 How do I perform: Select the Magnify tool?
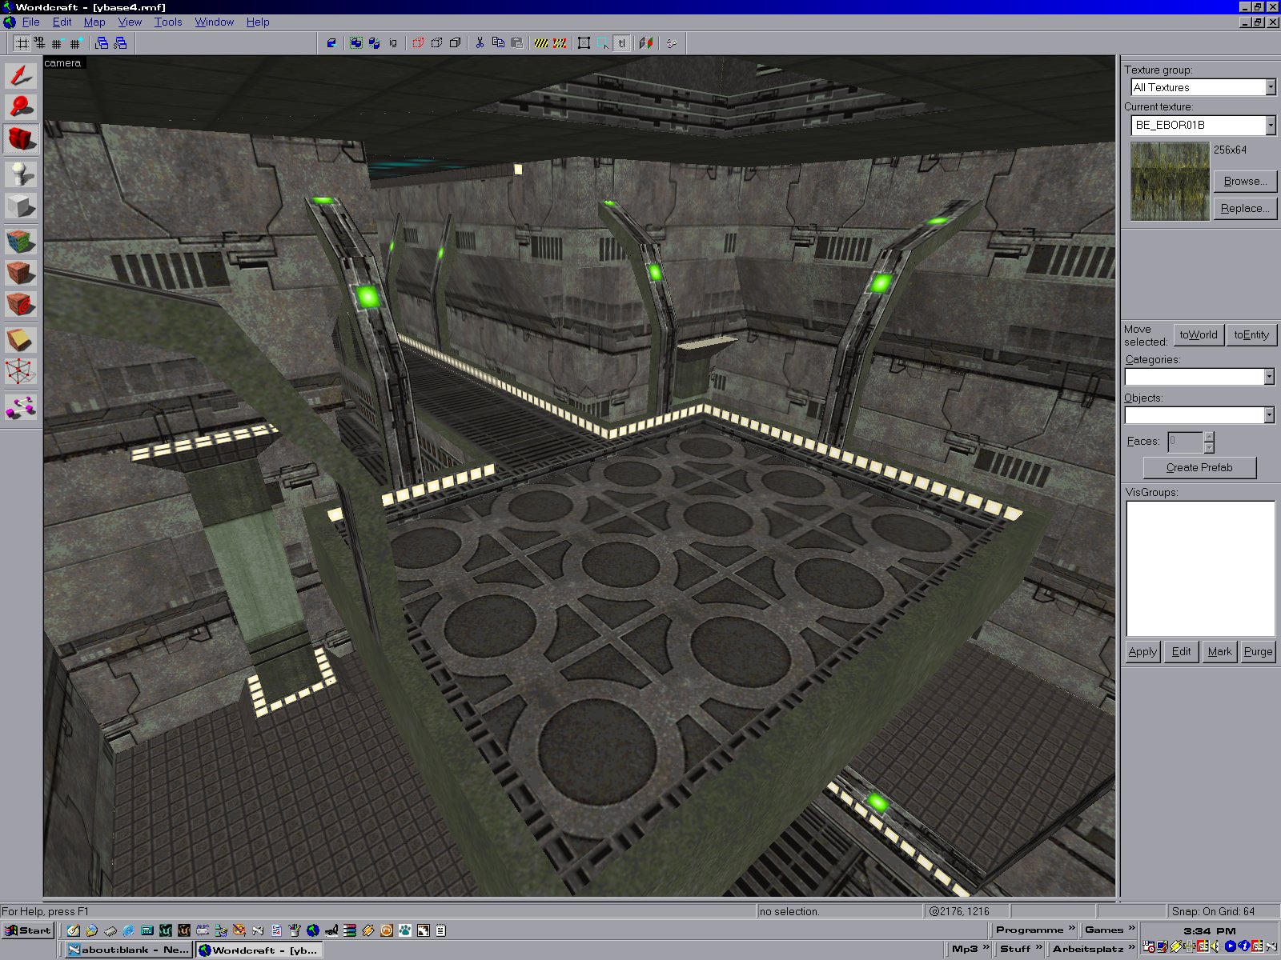[21, 106]
